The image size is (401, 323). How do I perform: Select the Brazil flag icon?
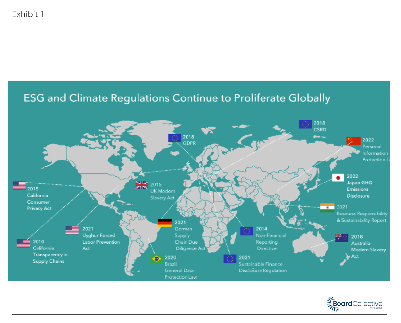coord(156,259)
